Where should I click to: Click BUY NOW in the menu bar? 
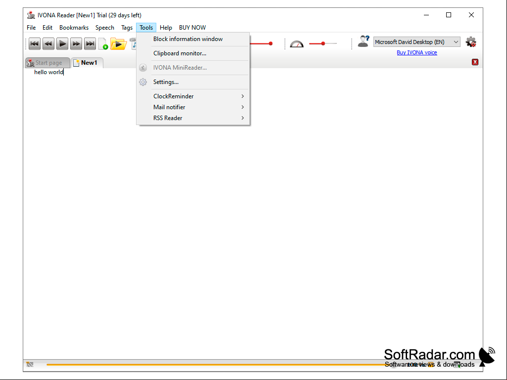(x=192, y=28)
